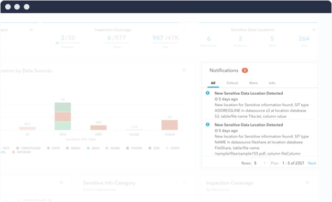Click the s3new bar in chart

click(x=170, y=125)
